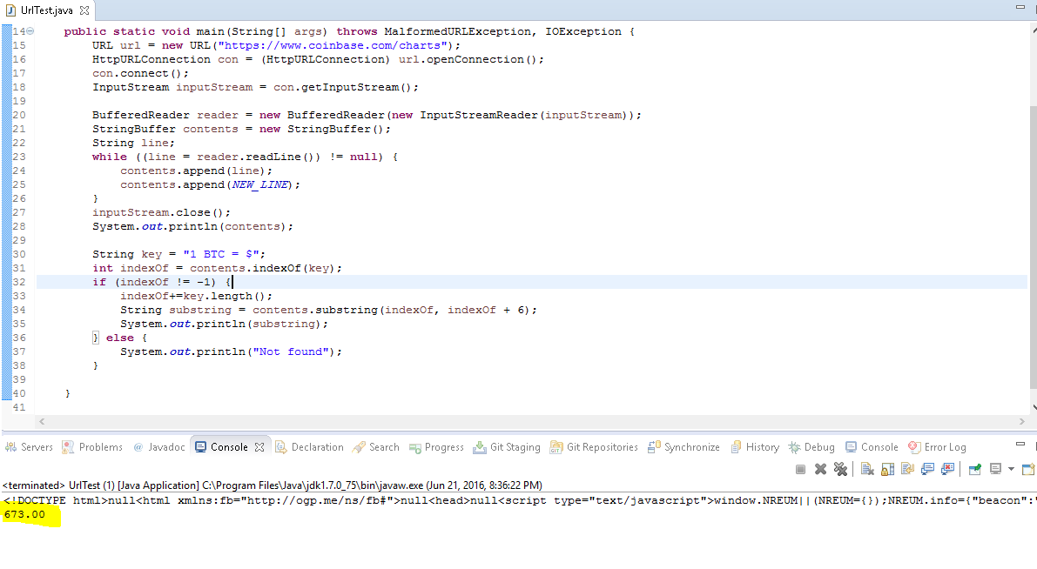Clear the console output
The width and height of the screenshot is (1037, 569).
[867, 469]
